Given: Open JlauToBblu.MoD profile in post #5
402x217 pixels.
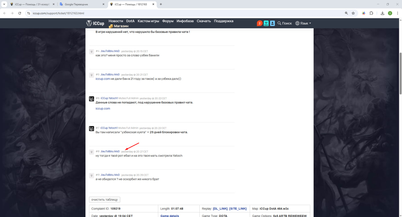Looking at the screenshot, I should pos(110,74).
